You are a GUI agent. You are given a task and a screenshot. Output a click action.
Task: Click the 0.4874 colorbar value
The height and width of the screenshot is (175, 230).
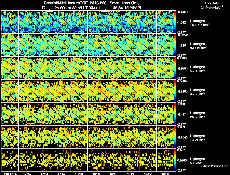coord(183,114)
